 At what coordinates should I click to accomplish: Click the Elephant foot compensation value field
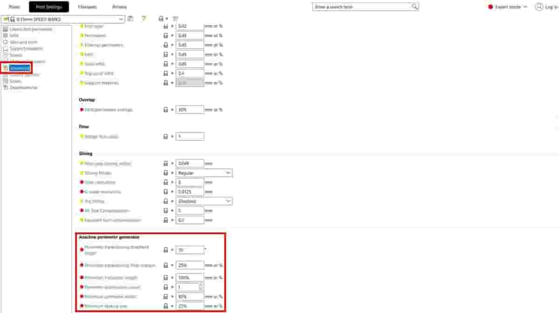190,220
